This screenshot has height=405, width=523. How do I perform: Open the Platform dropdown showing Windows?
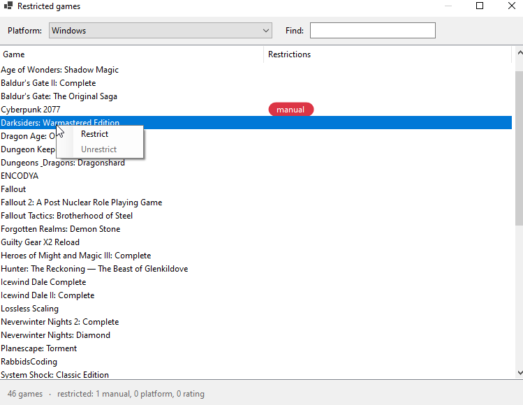(161, 30)
